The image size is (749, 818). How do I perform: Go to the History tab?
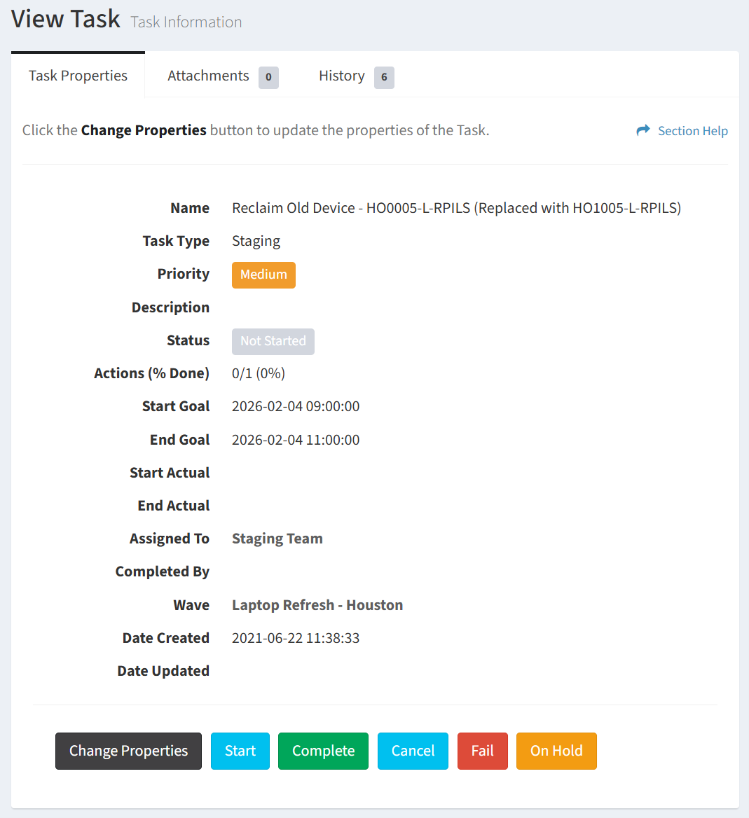pyautogui.click(x=341, y=76)
